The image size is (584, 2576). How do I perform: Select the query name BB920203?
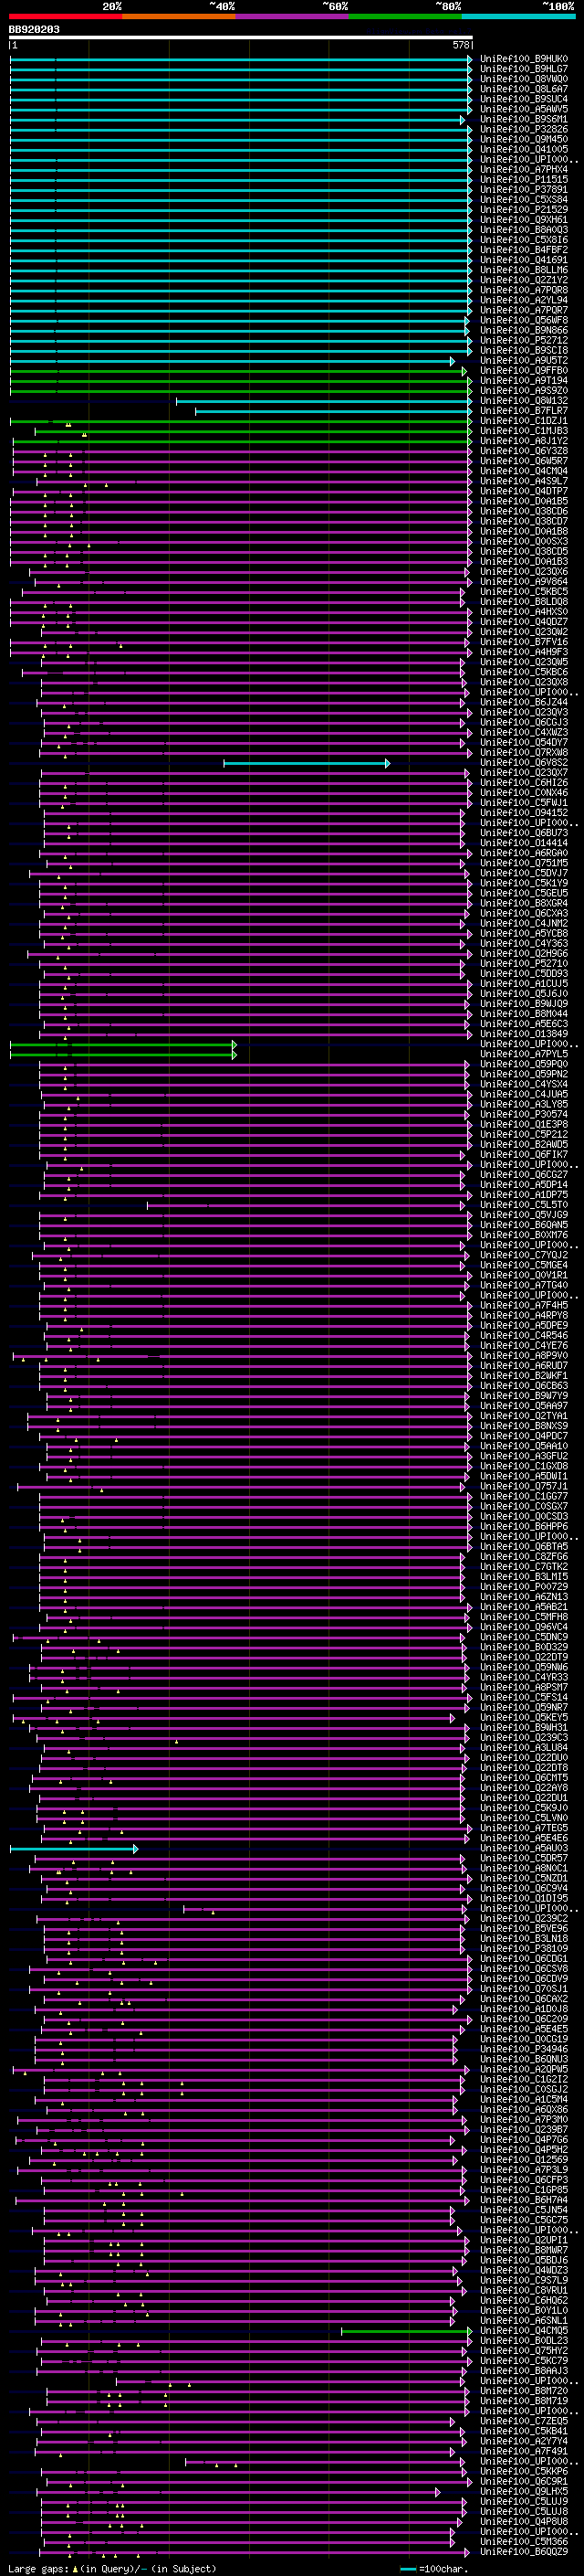pos(34,30)
